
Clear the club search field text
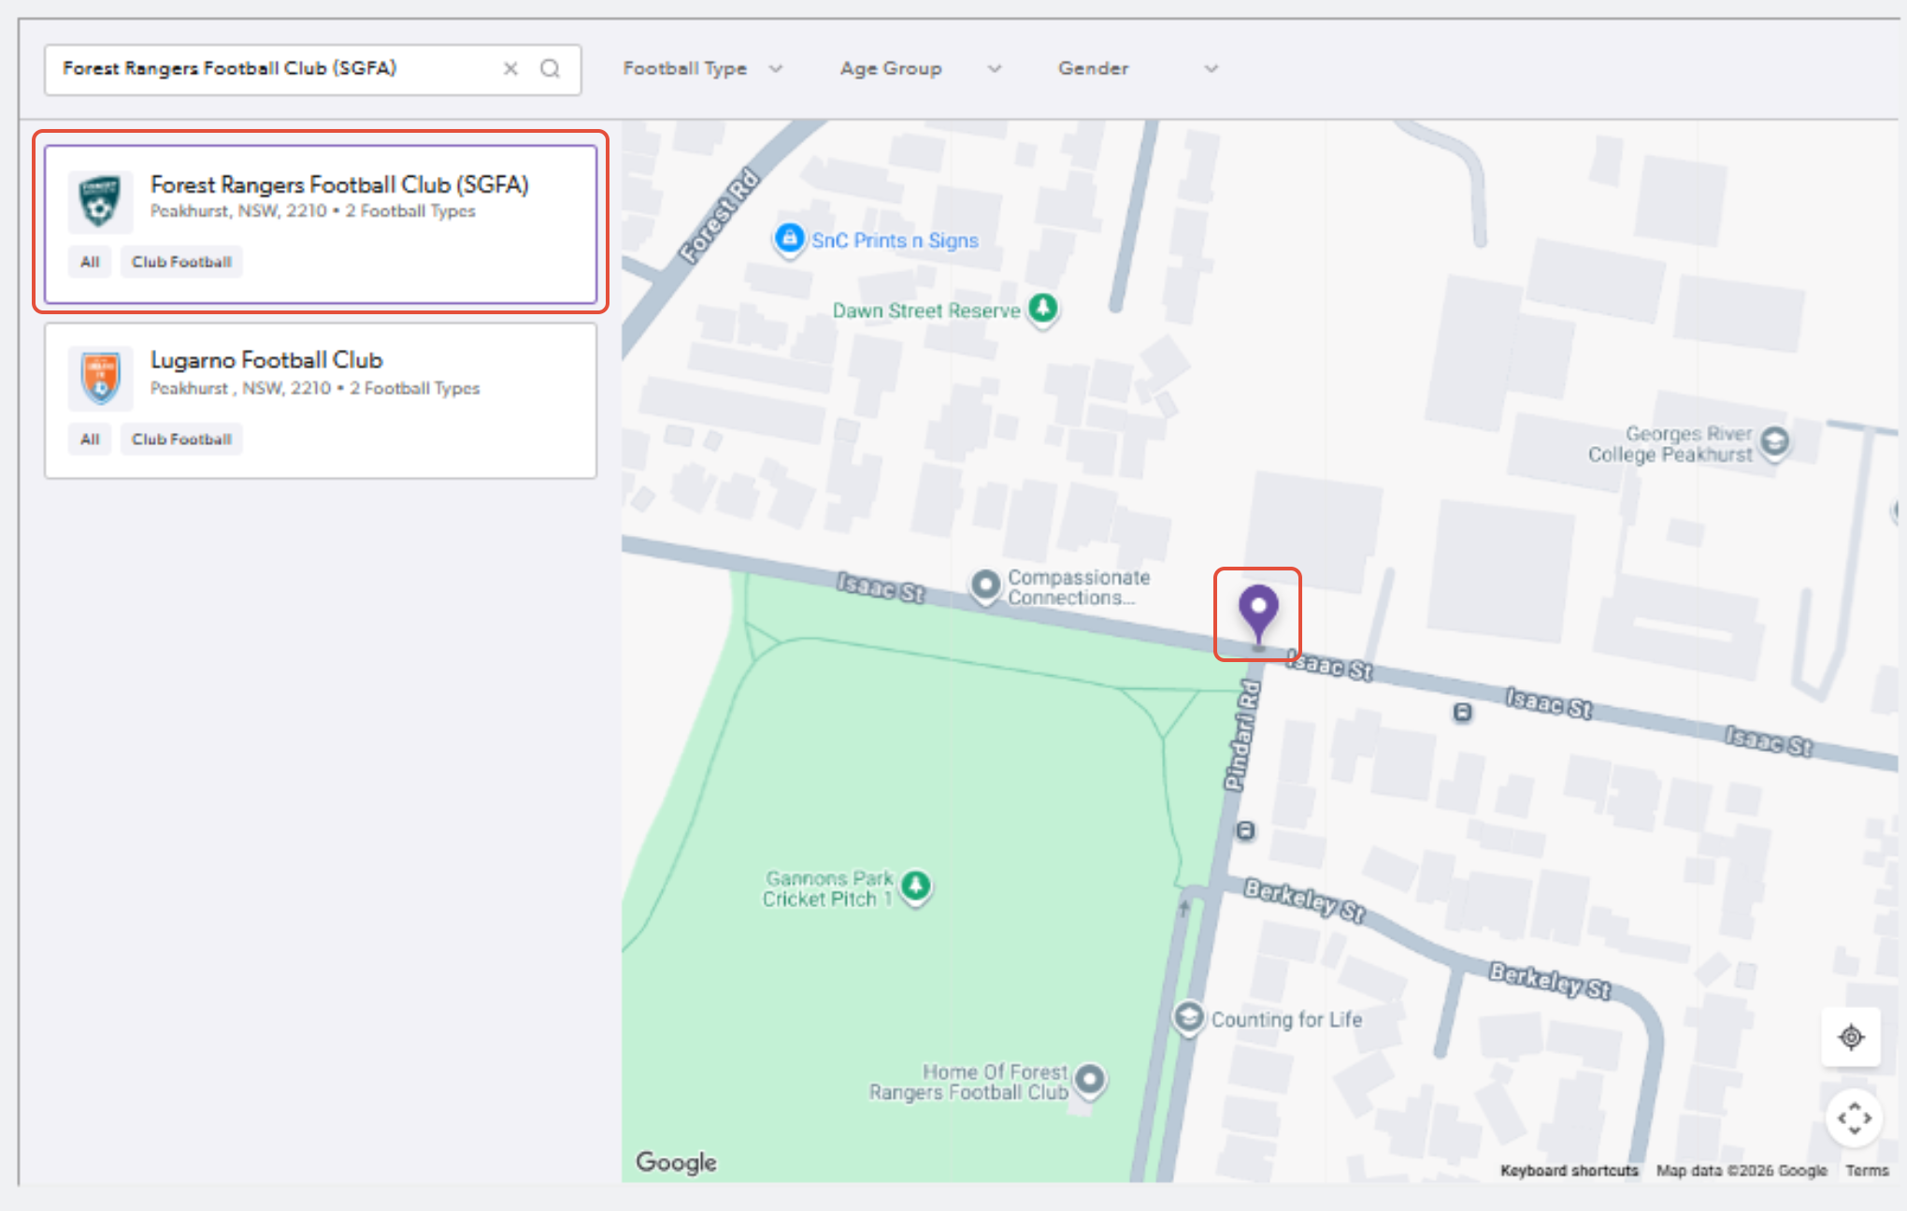point(510,68)
